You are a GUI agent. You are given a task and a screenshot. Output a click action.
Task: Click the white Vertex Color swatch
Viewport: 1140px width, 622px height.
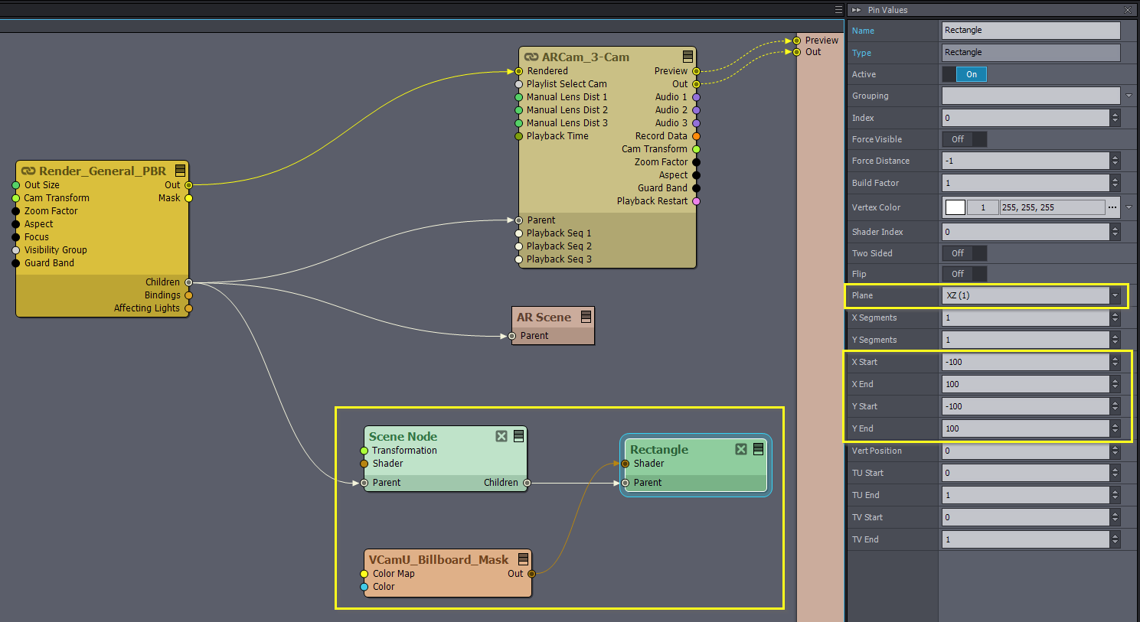pyautogui.click(x=955, y=207)
